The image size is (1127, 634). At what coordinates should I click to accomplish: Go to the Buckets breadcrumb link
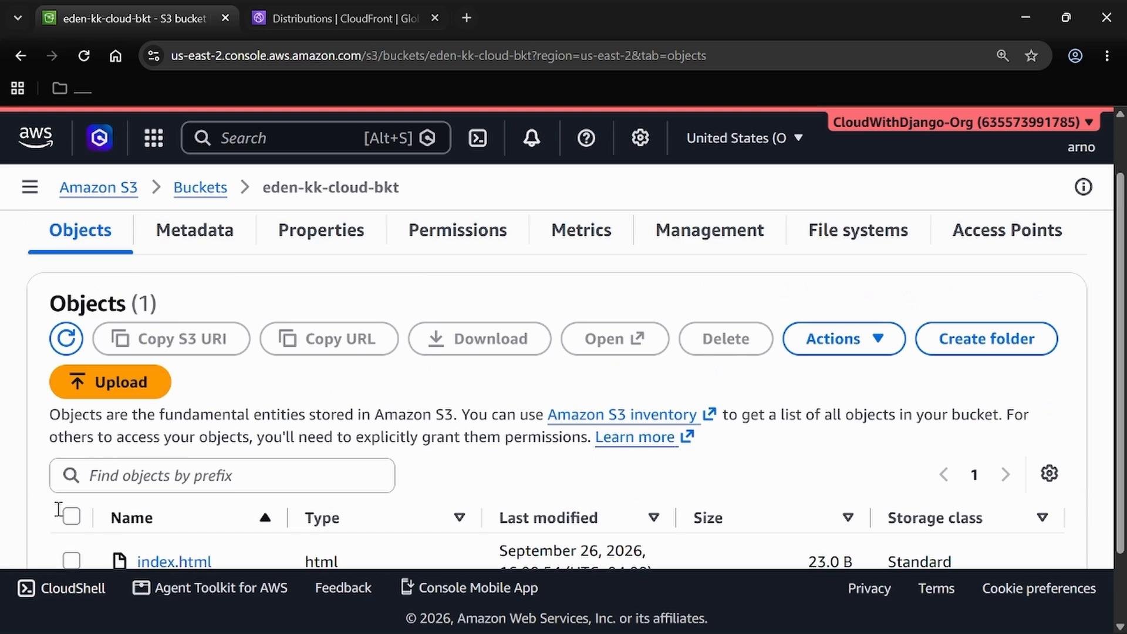click(200, 187)
